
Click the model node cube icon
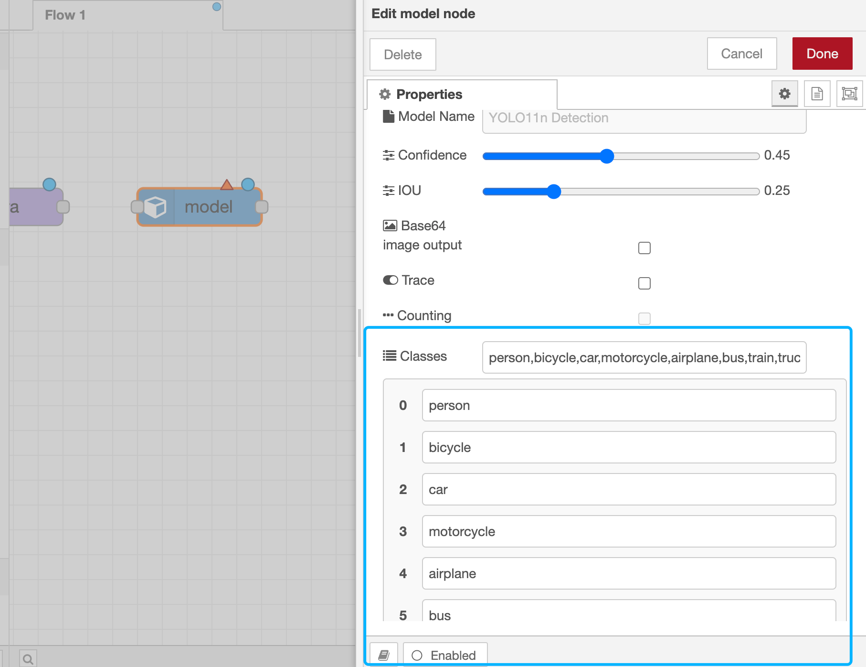pos(155,207)
